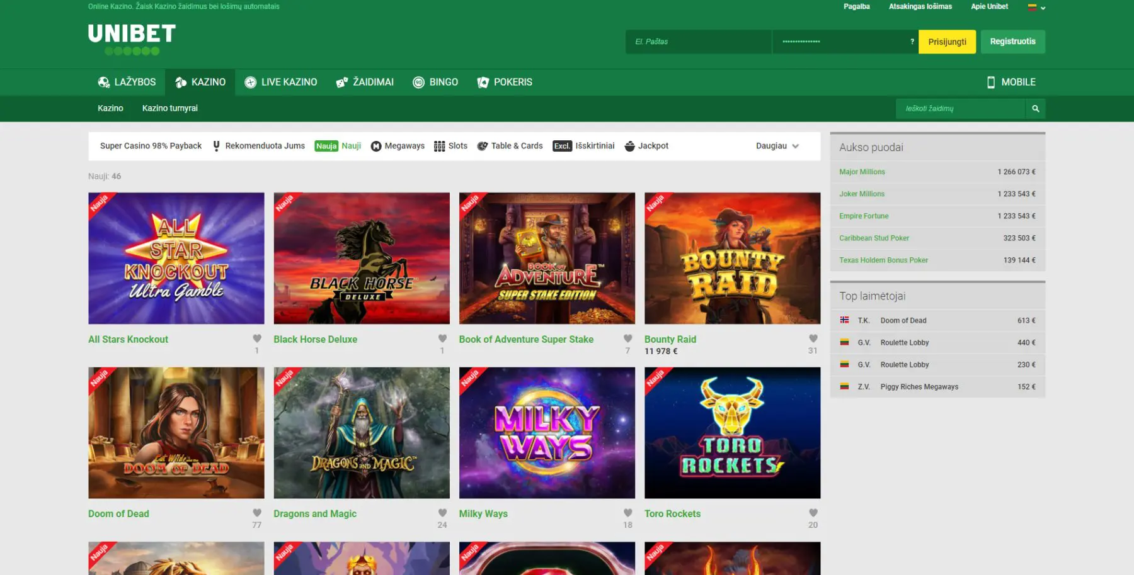Click the MOBILE phone icon

990,82
